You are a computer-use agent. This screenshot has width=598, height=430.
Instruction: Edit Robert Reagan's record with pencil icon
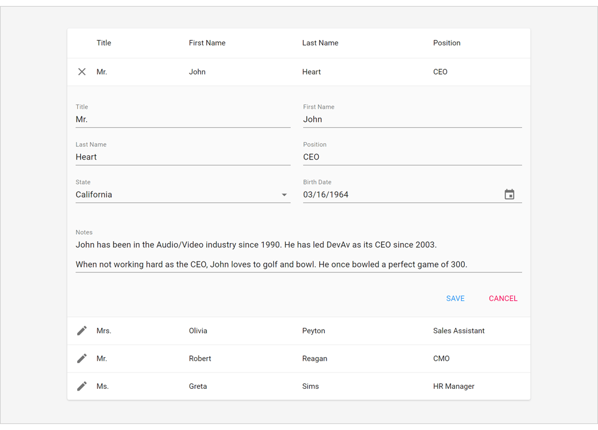click(x=82, y=358)
